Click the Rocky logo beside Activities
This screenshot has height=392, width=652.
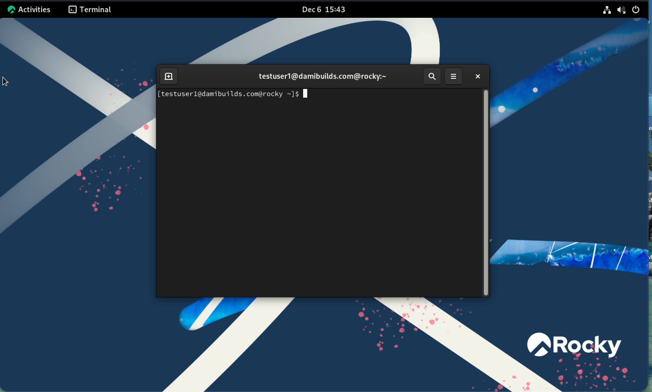point(11,9)
